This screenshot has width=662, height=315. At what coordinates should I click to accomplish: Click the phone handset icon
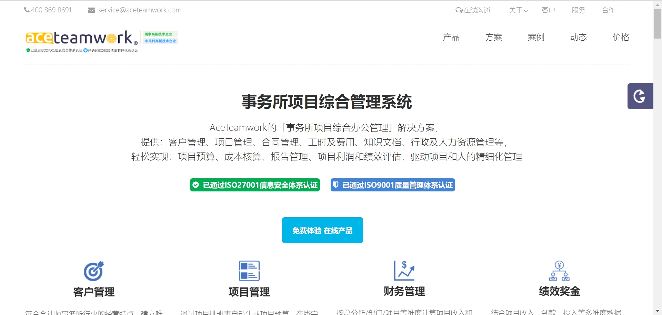[x=27, y=10]
